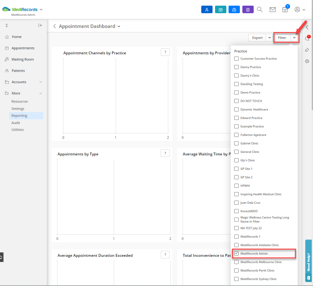Click the blue add patient icon
The image size is (313, 286).
[x=207, y=9]
